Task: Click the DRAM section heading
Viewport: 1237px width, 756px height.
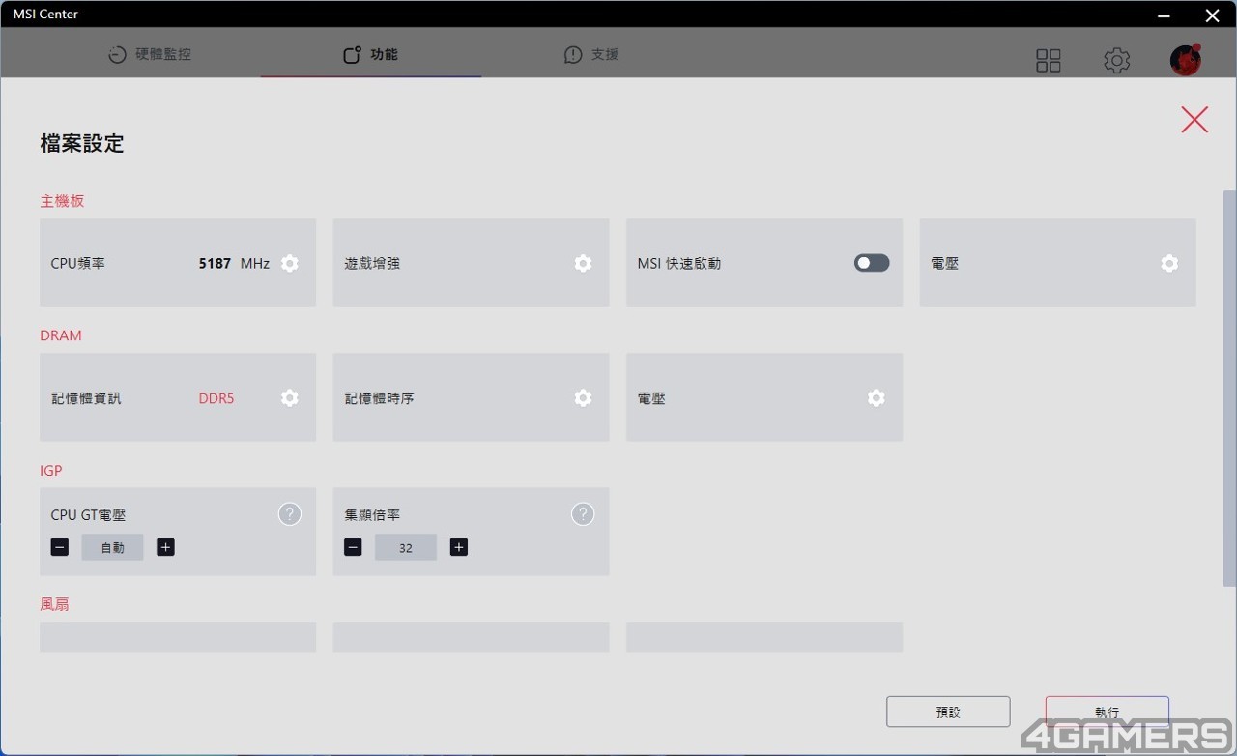Action: pos(61,335)
